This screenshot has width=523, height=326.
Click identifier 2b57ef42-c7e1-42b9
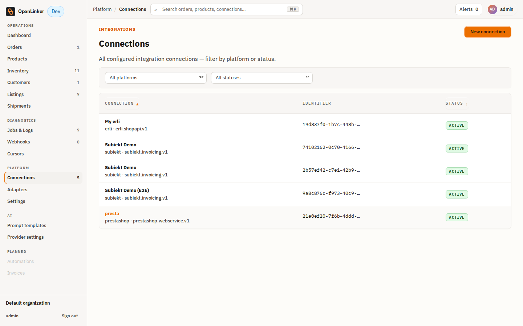pyautogui.click(x=331, y=170)
